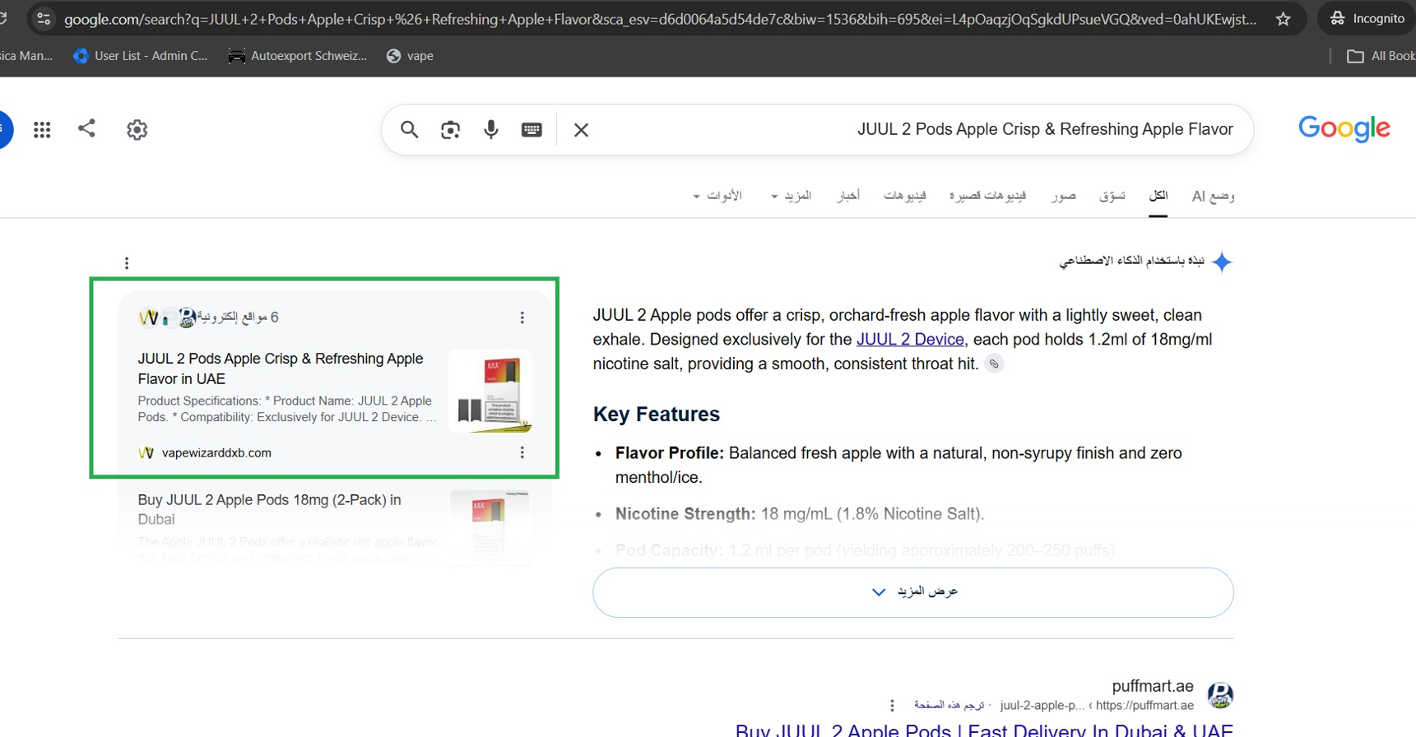1416x737 pixels.
Task: Follow the JUUL 2 Device hyperlink
Action: [910, 339]
